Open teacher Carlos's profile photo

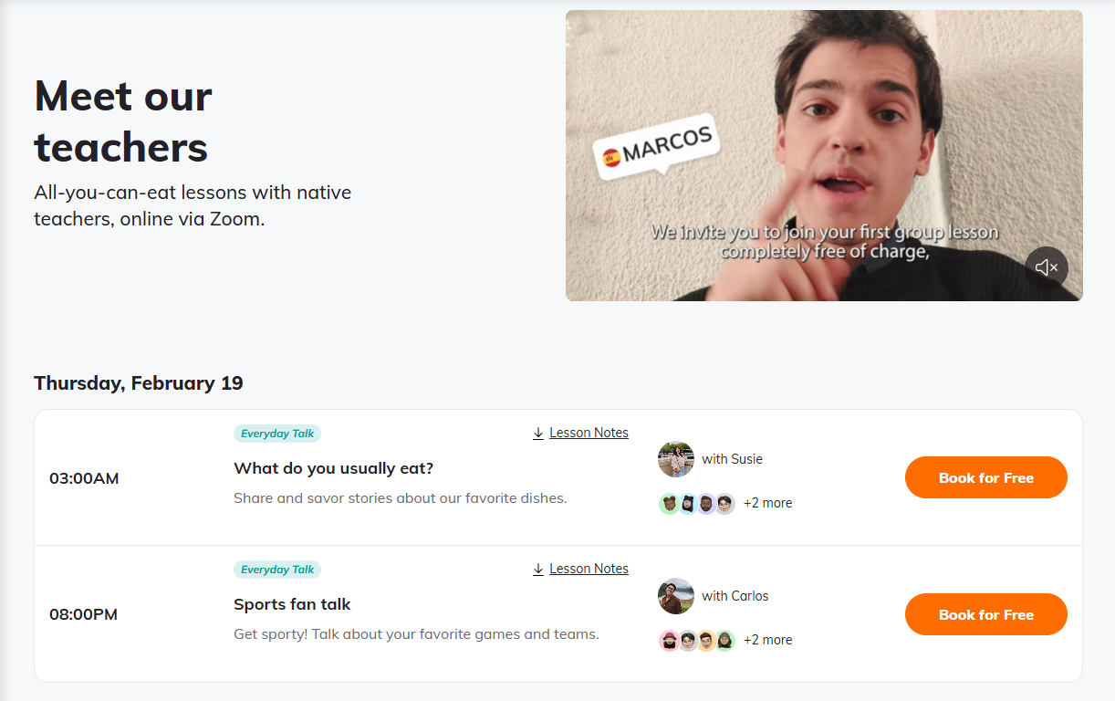point(676,596)
